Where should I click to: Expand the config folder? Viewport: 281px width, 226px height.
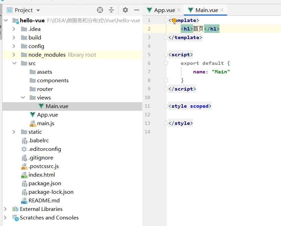(x=14, y=46)
